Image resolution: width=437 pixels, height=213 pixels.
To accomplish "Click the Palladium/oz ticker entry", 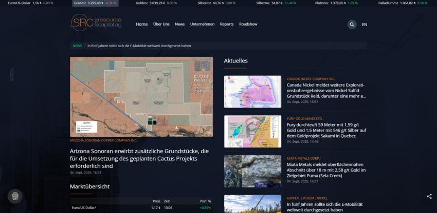I will [x=403, y=3].
